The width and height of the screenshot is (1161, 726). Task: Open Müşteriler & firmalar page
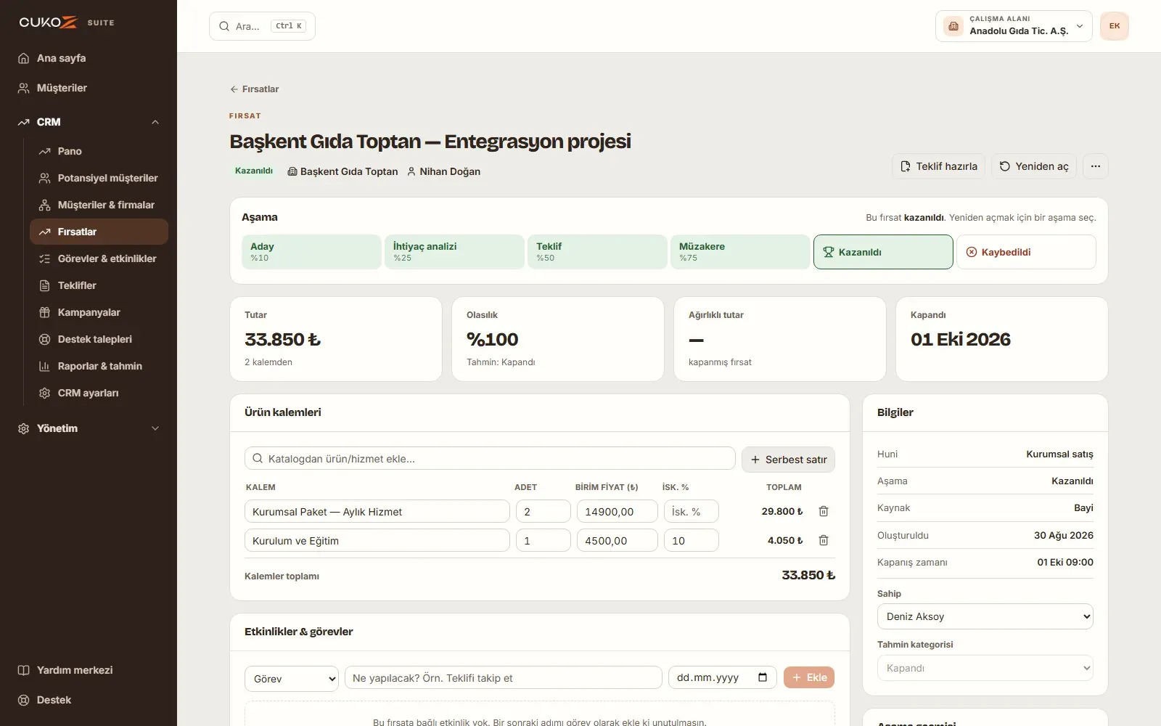click(x=99, y=205)
